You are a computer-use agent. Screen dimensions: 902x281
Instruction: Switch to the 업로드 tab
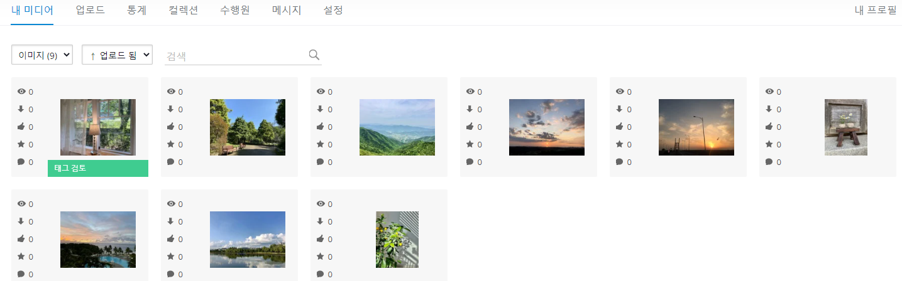coord(90,10)
